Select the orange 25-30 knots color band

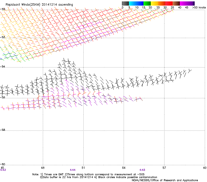tap(162, 3)
